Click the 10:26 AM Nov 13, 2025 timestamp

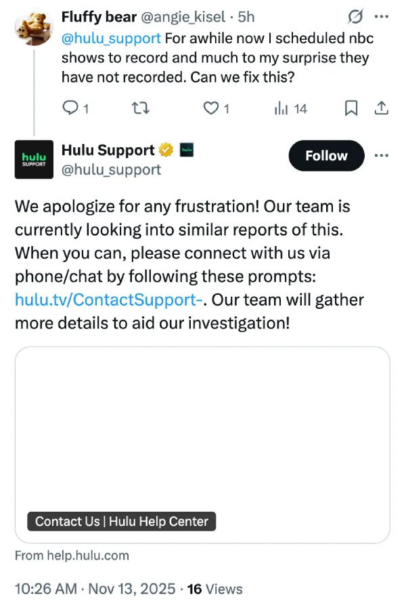point(94,589)
